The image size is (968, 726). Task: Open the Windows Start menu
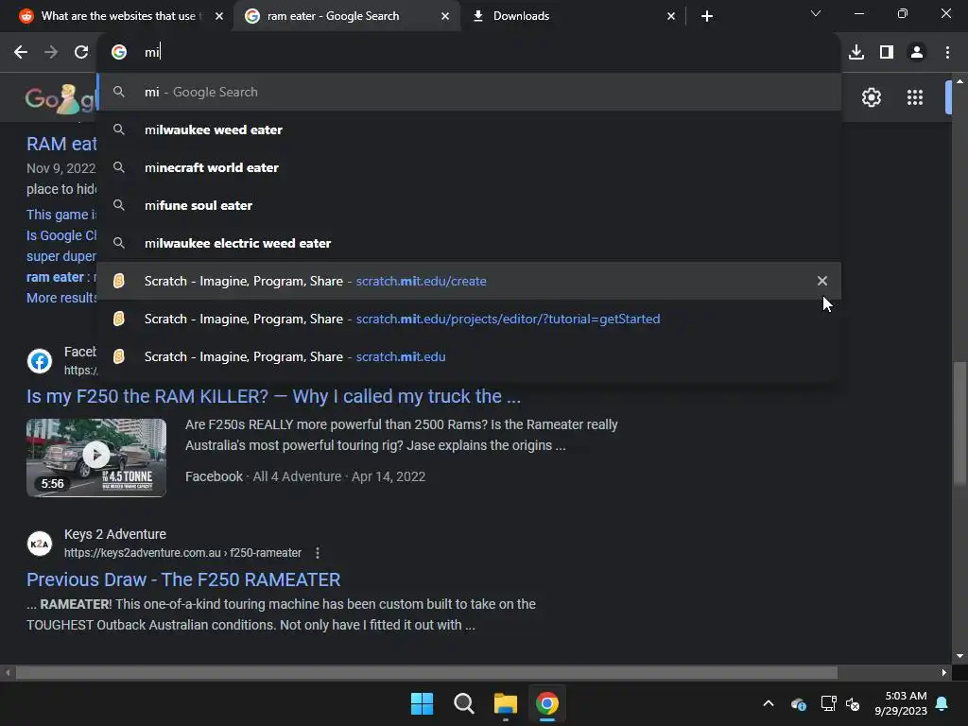coord(423,703)
